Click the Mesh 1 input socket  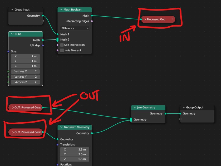coord(57,34)
